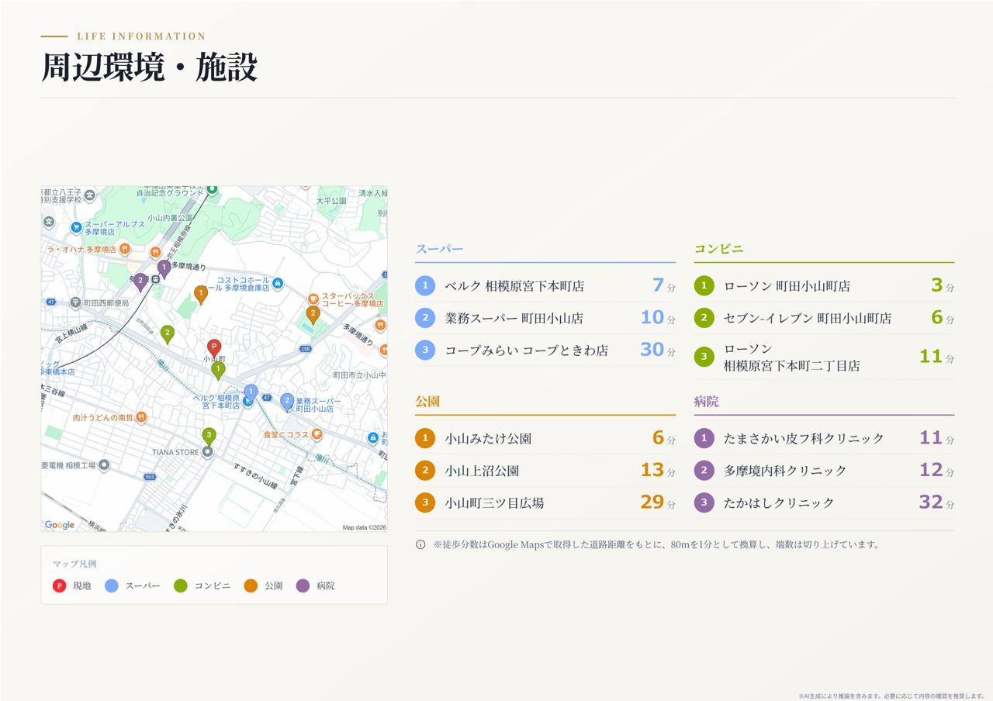The width and height of the screenshot is (993, 701).
Task: Click the info icon beside the walking-time footnote
Action: 420,544
